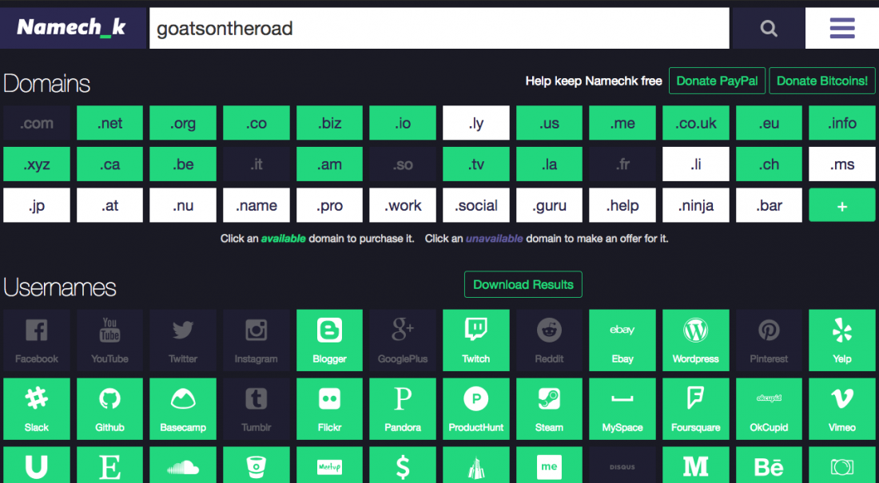
Task: Select the .eu domain tile
Action: point(769,123)
